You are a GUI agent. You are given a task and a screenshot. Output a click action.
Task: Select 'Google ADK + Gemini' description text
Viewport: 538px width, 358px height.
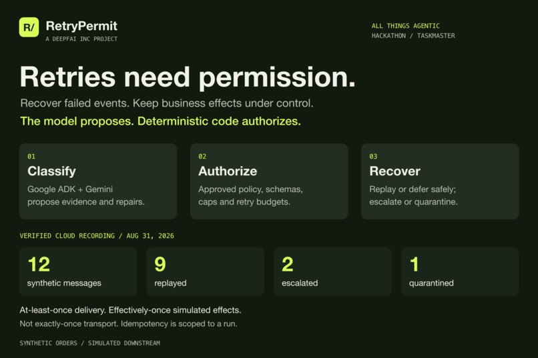pos(70,189)
